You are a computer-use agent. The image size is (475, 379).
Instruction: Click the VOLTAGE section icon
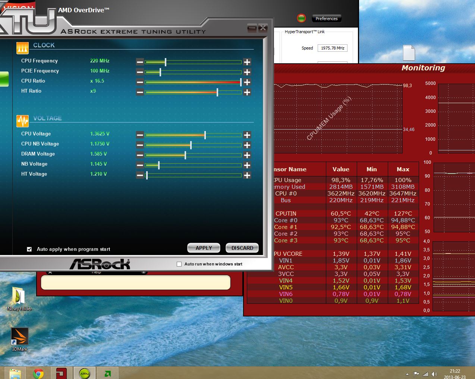22,121
